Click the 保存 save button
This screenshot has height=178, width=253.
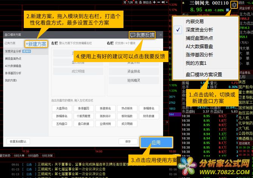(128, 141)
